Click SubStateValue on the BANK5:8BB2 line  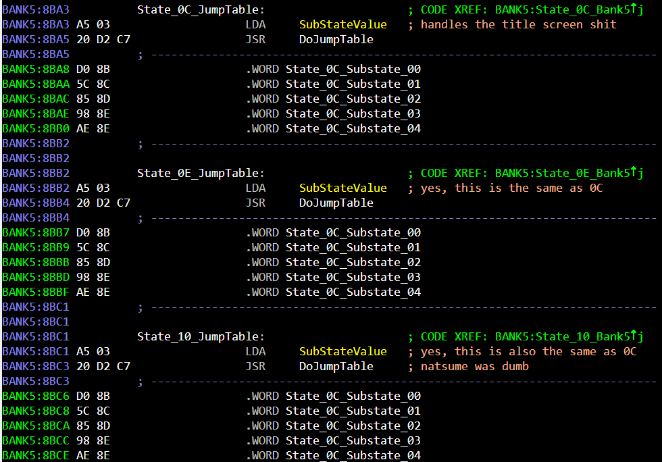click(342, 188)
